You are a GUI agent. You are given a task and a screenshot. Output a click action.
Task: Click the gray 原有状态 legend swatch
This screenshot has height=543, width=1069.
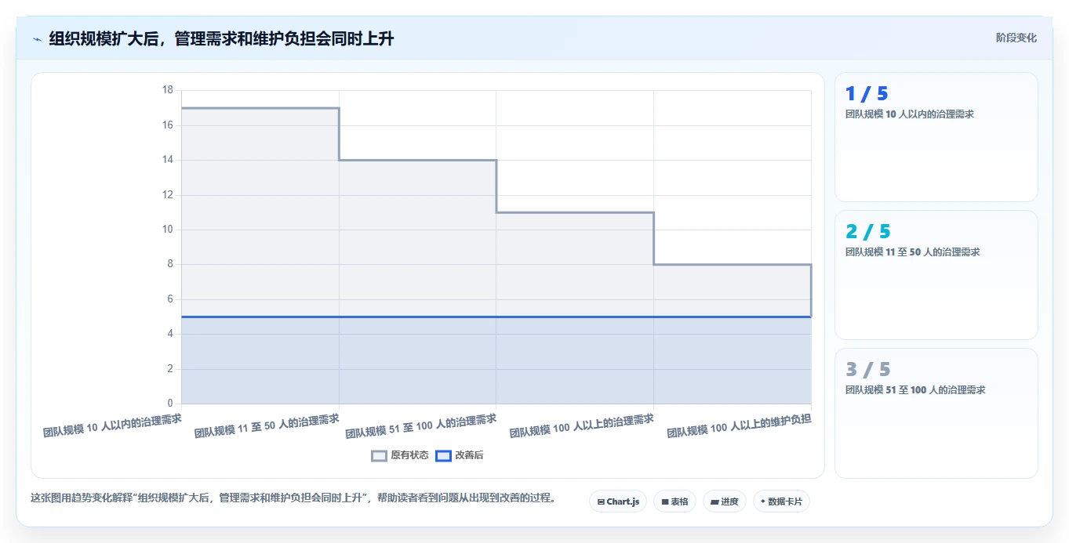point(380,455)
